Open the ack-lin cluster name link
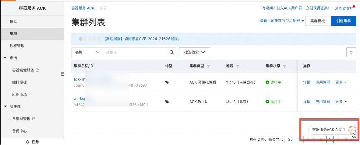The height and width of the screenshot is (145, 360). pyautogui.click(x=79, y=79)
